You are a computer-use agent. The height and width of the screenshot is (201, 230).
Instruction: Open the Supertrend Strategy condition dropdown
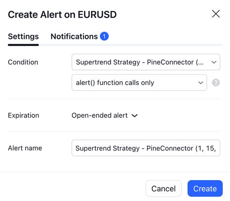tap(146, 62)
